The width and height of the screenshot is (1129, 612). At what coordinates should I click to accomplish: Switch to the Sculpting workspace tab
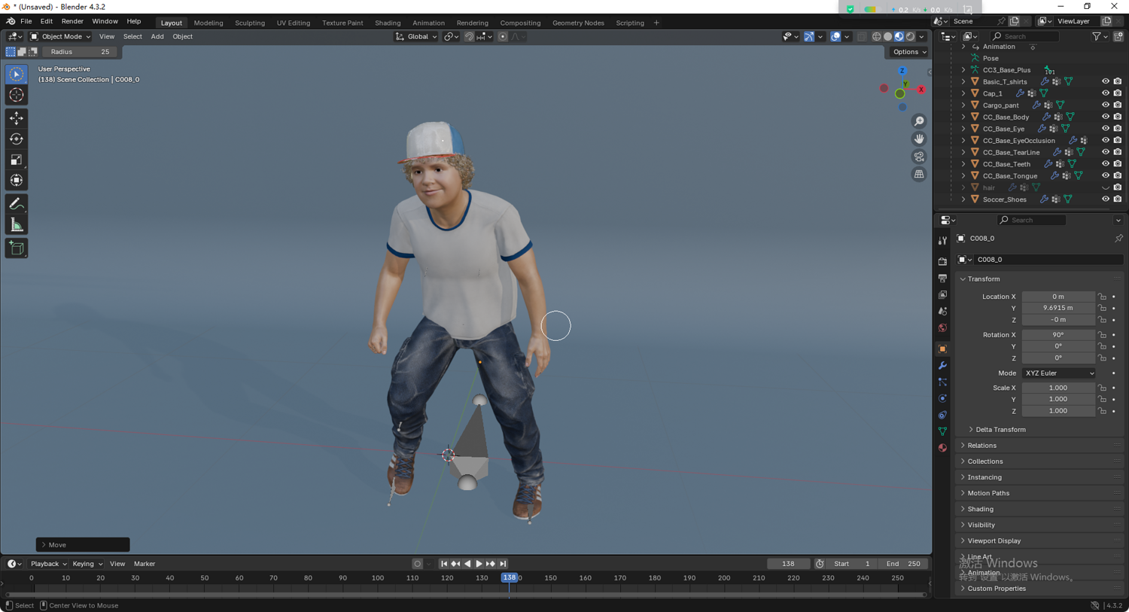tap(249, 23)
